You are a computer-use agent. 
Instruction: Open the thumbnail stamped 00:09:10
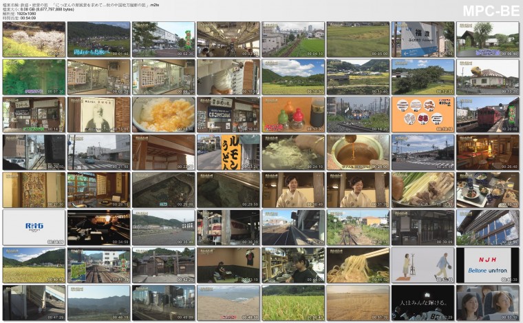click(x=164, y=77)
